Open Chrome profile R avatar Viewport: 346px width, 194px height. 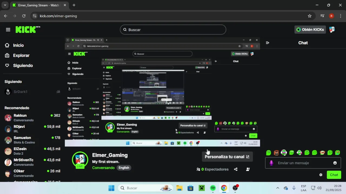pos(331,16)
